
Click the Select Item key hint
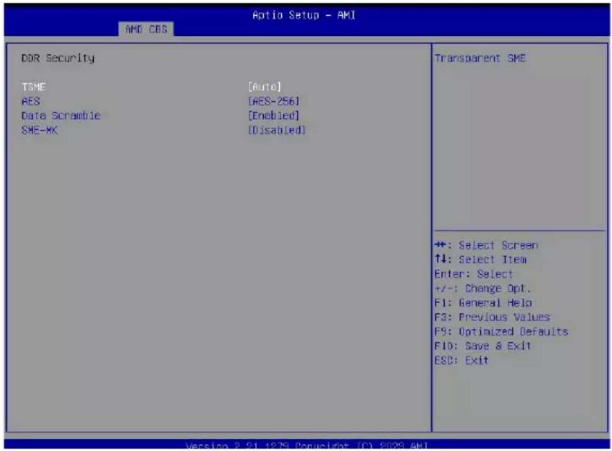[481, 259]
